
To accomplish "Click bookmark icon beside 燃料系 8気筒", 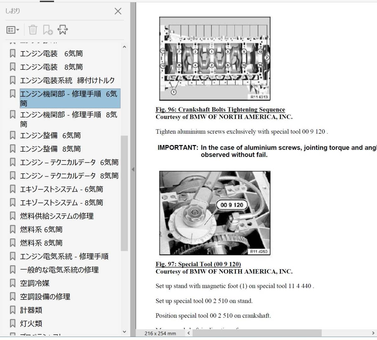I will [13, 243].
